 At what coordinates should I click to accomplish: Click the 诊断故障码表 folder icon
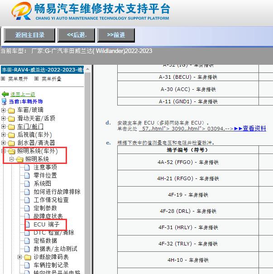point(28,257)
